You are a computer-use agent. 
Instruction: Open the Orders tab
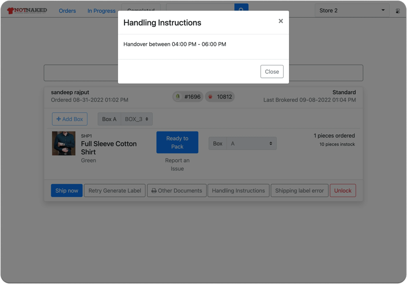pos(67,11)
